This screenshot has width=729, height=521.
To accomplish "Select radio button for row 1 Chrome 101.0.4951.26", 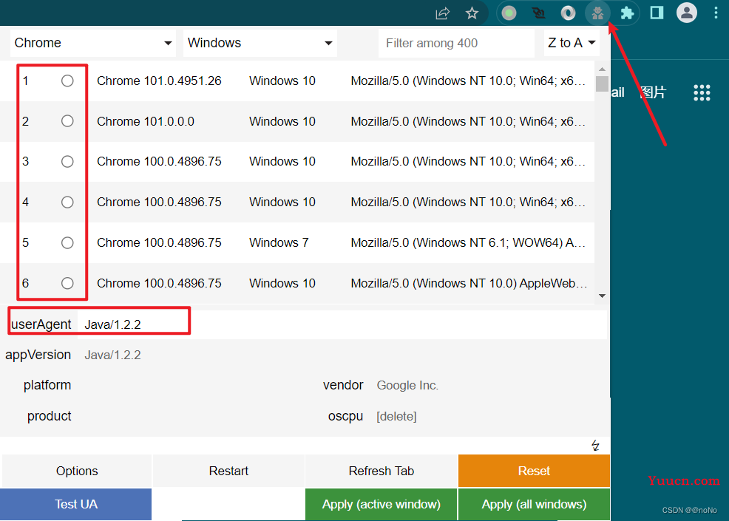I will [x=67, y=81].
